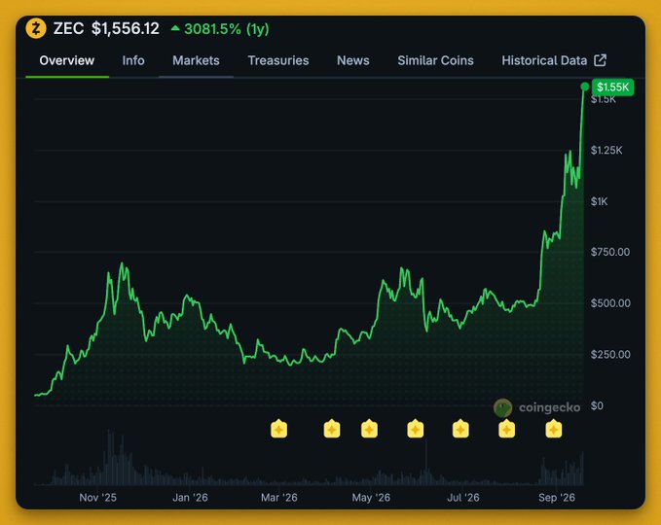Click the external link icon beside Historical Data
The height and width of the screenshot is (525, 661).
click(601, 60)
